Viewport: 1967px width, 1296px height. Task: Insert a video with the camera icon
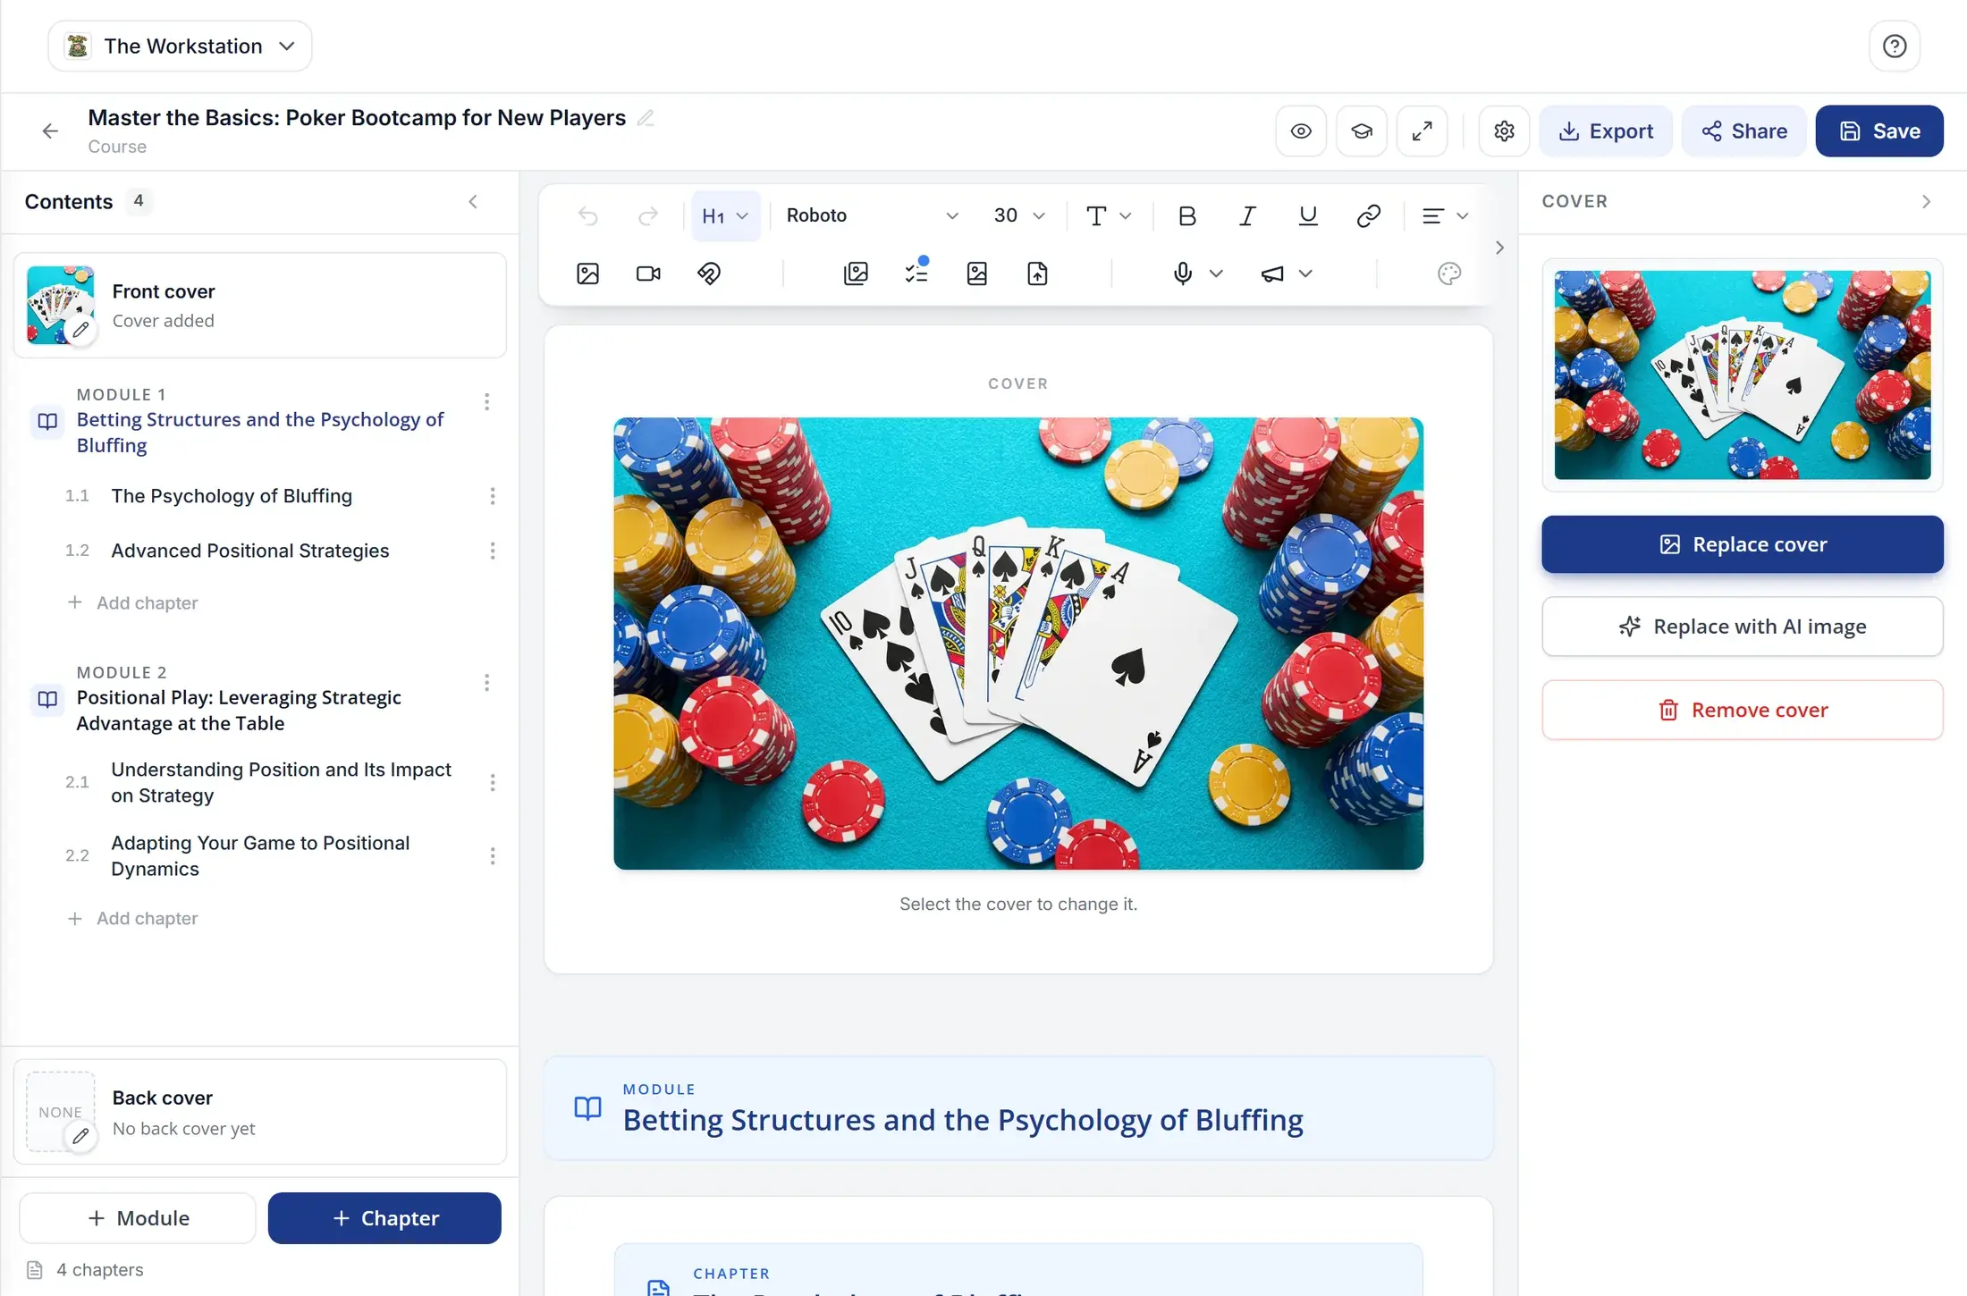[x=648, y=274]
